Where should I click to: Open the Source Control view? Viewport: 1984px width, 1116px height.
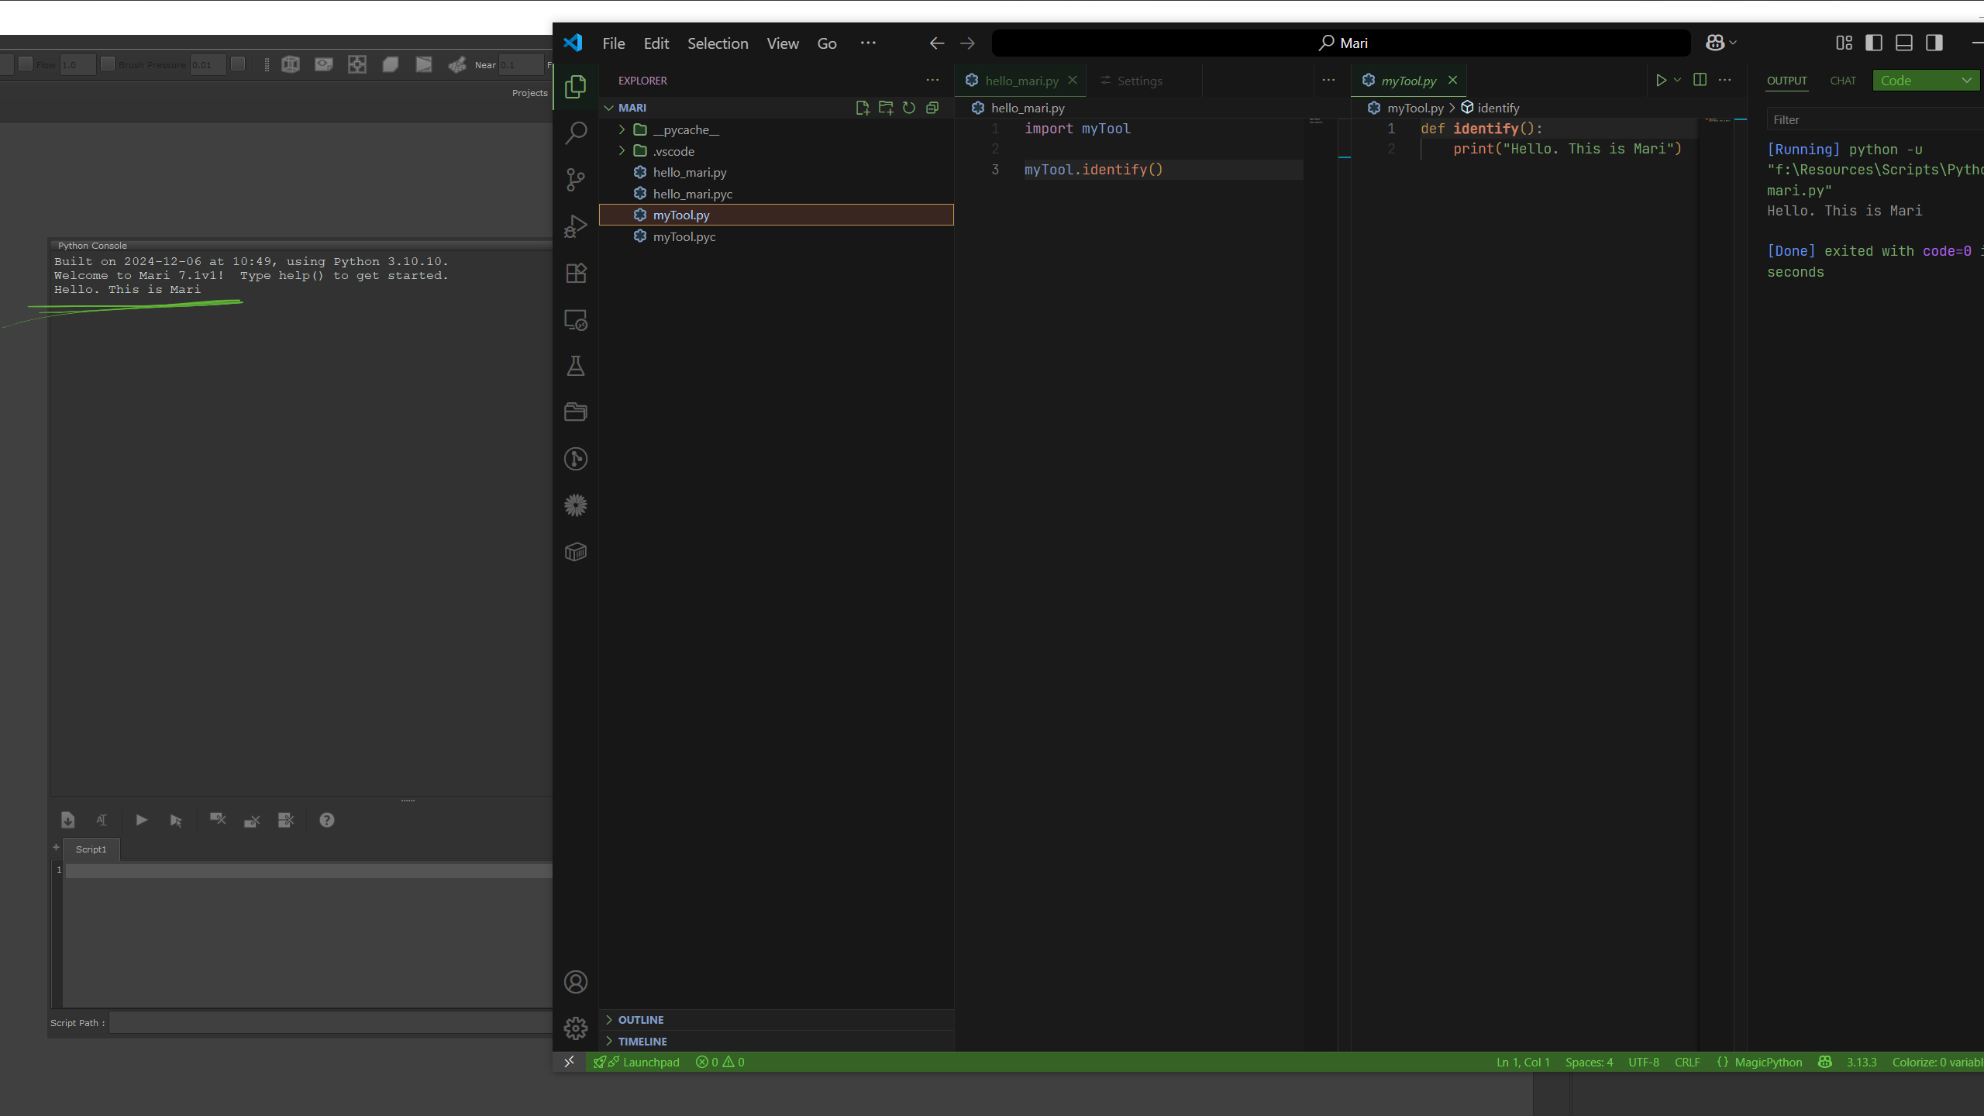tap(575, 179)
